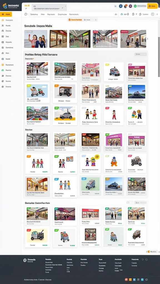Click the small yellow chip below the last product row

tap(152, 252)
